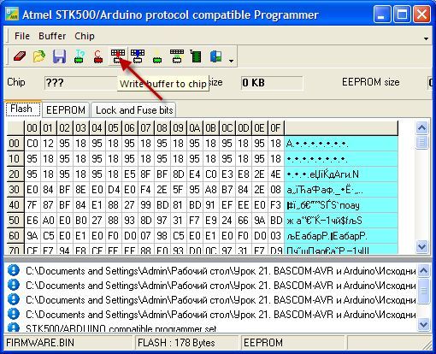Screen dimensions: 436x354
Task: Click the red eraser clear buffer icon
Action: tap(20, 56)
